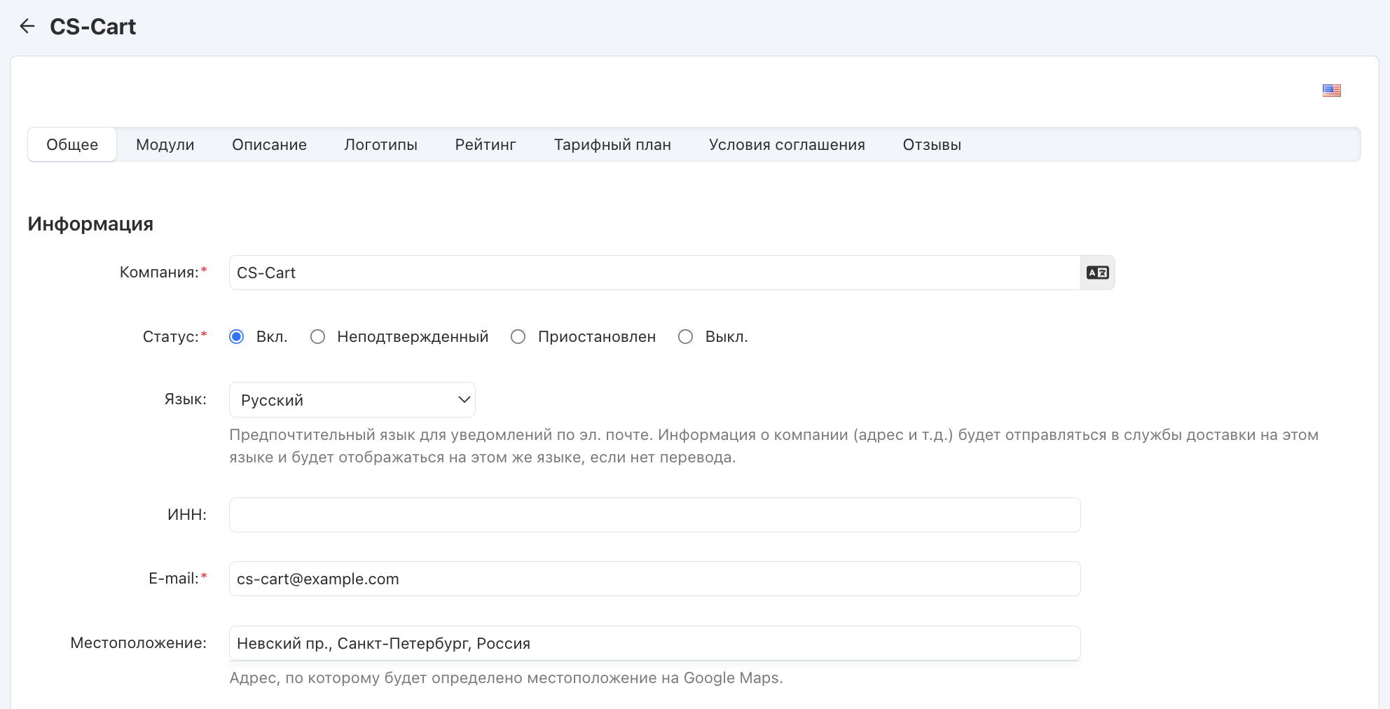The image size is (1390, 709).
Task: Go to the Логотипы tab
Action: (380, 145)
